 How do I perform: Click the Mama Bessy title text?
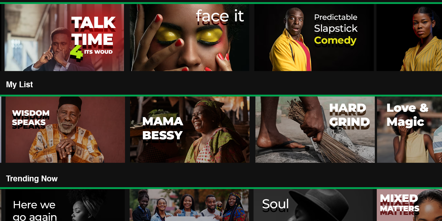pos(163,128)
